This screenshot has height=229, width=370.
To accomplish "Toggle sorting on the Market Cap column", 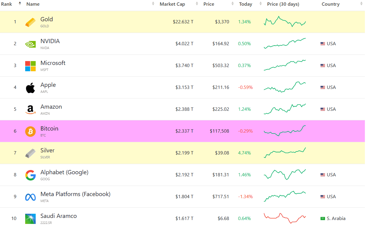I will [172, 4].
